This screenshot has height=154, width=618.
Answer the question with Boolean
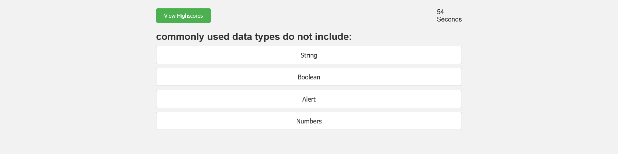(x=309, y=77)
